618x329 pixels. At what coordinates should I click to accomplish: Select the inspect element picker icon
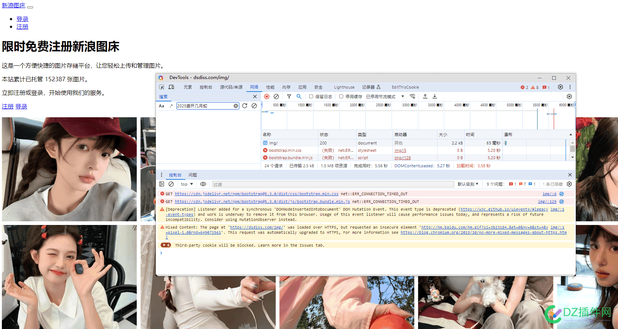pos(161,87)
